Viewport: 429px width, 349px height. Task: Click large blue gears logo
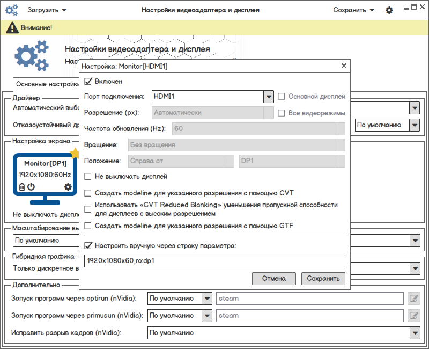(x=32, y=56)
